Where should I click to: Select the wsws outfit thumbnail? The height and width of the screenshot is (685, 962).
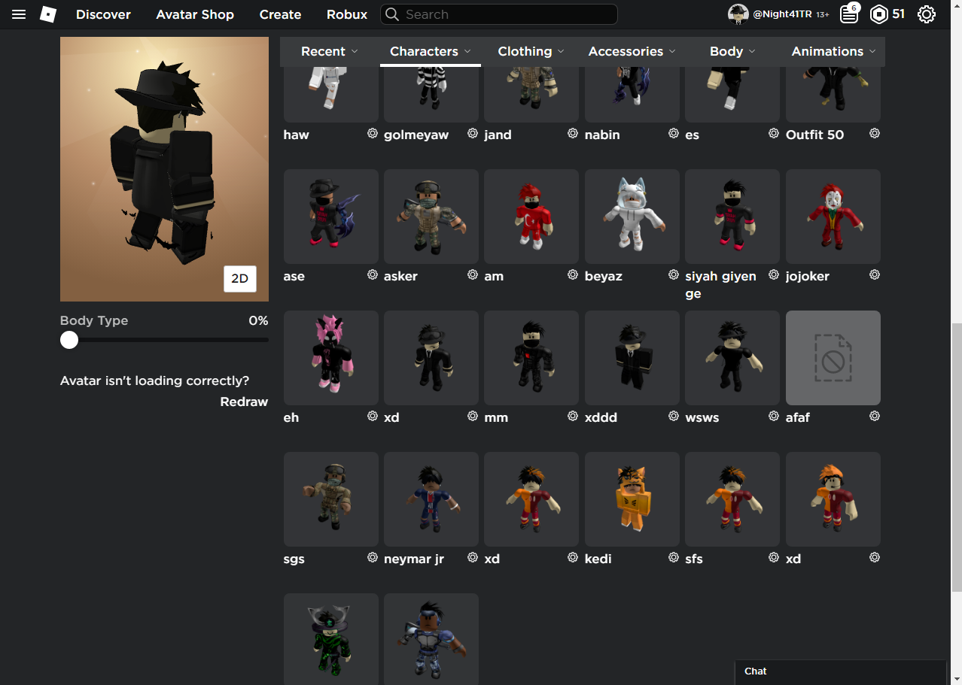[732, 358]
